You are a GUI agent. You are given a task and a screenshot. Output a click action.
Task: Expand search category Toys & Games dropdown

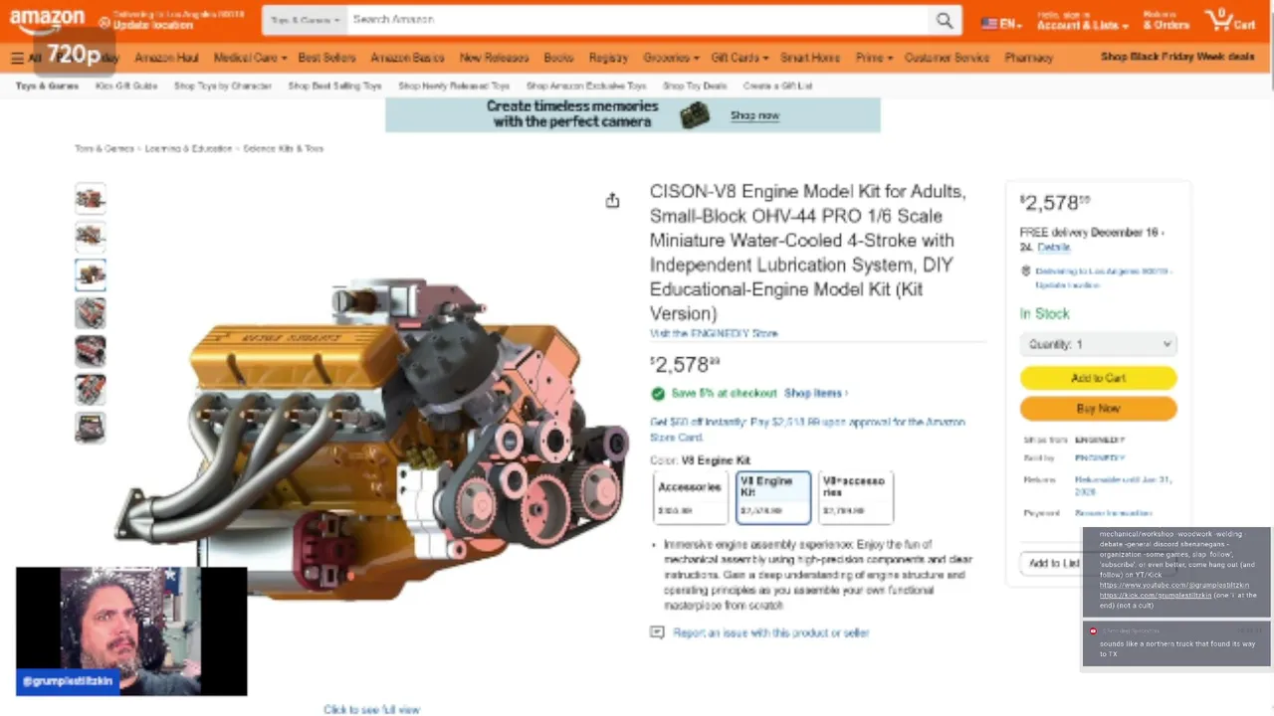click(305, 20)
